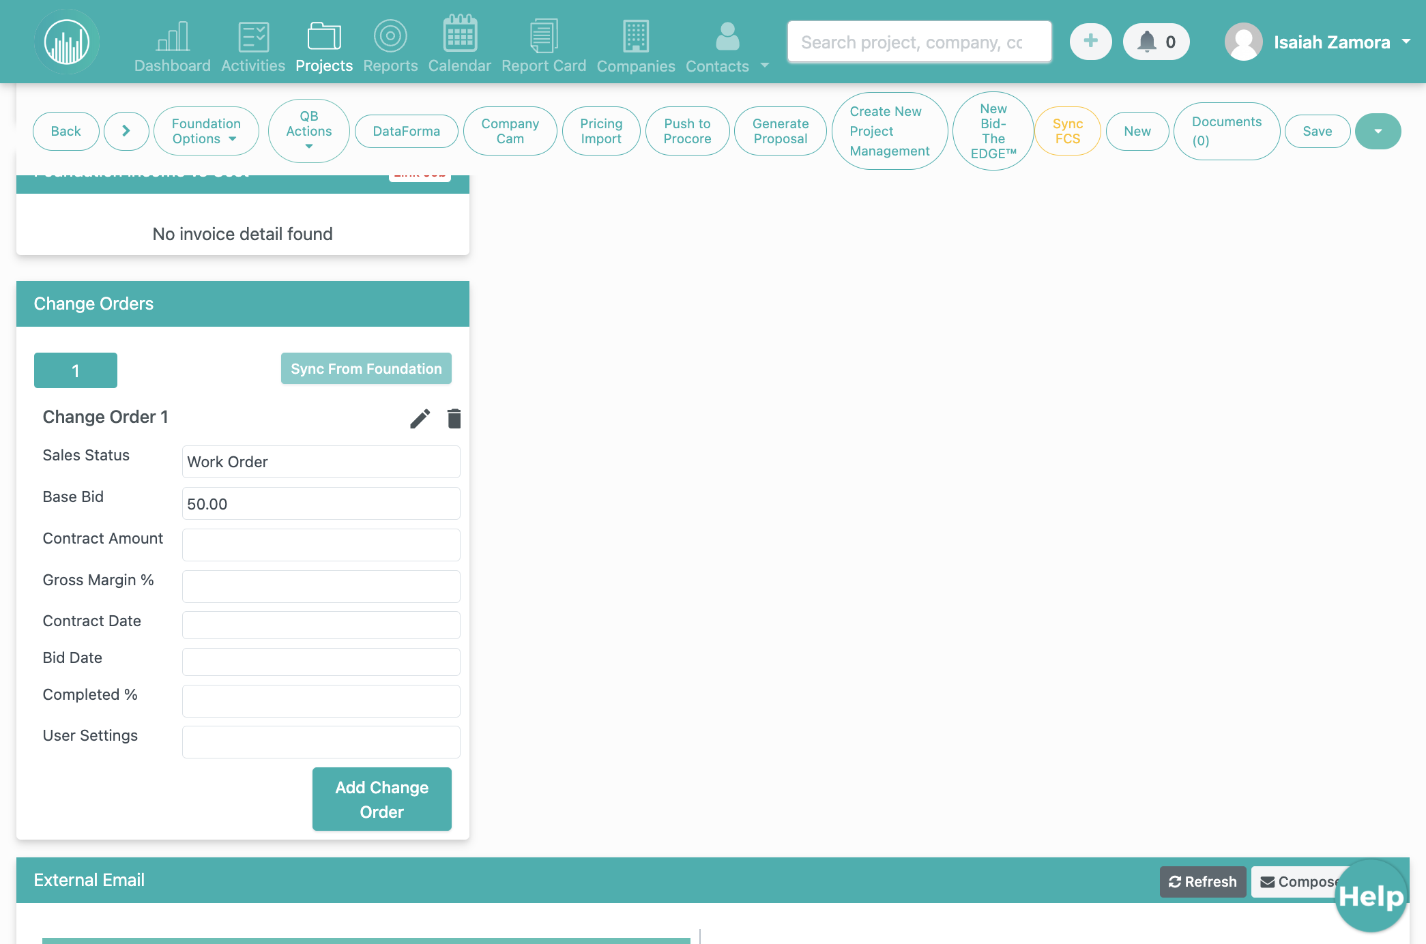Open the Dashboard bar chart icon
The height and width of the screenshot is (944, 1426).
[x=173, y=36]
